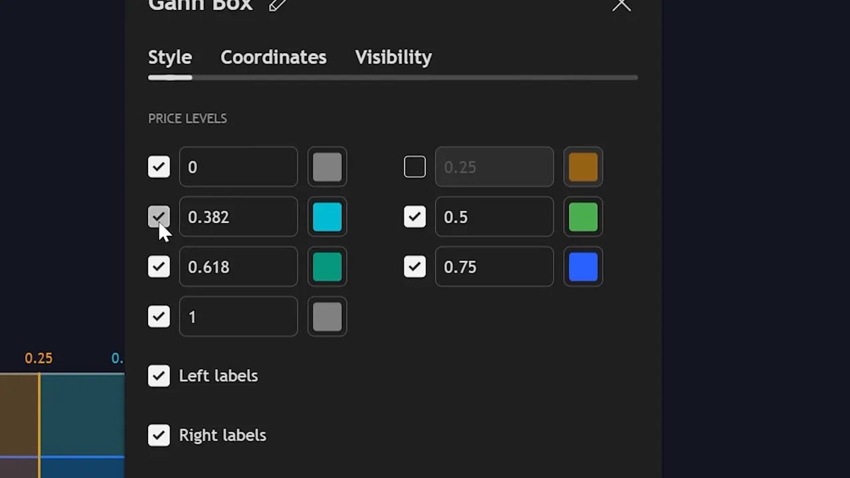Image resolution: width=850 pixels, height=478 pixels.
Task: Disable the 0.75 price level
Action: (414, 267)
